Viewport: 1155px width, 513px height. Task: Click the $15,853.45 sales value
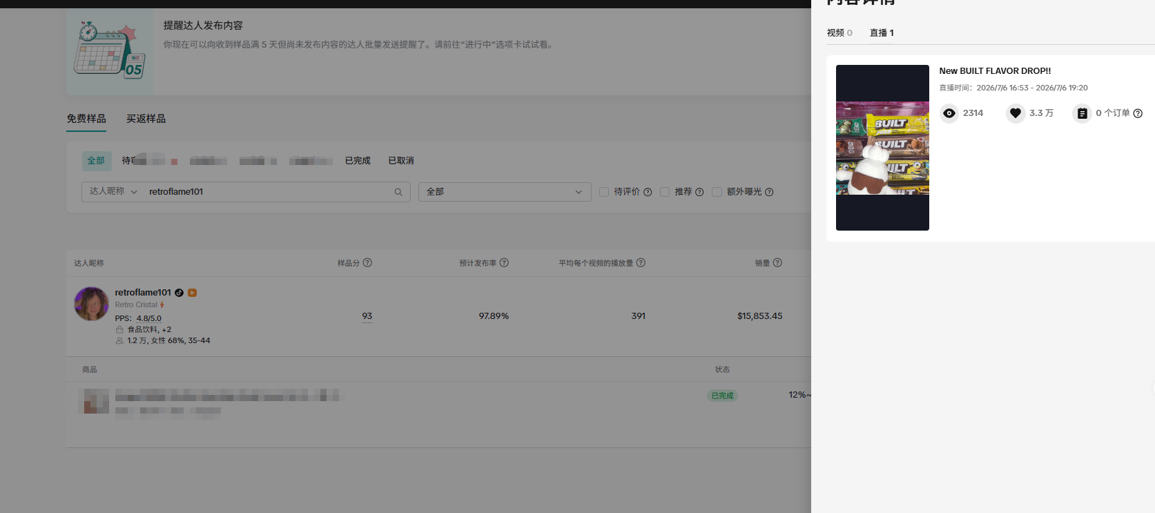759,316
